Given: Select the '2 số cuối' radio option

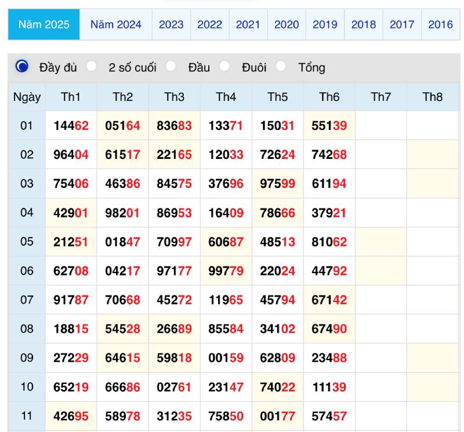Looking at the screenshot, I should click(92, 67).
